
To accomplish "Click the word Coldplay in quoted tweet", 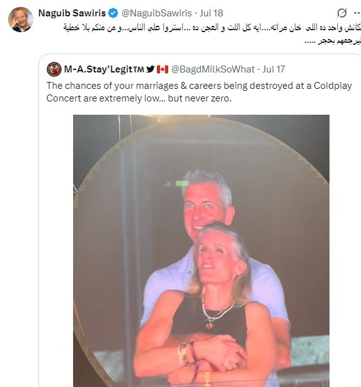I will click(x=333, y=86).
